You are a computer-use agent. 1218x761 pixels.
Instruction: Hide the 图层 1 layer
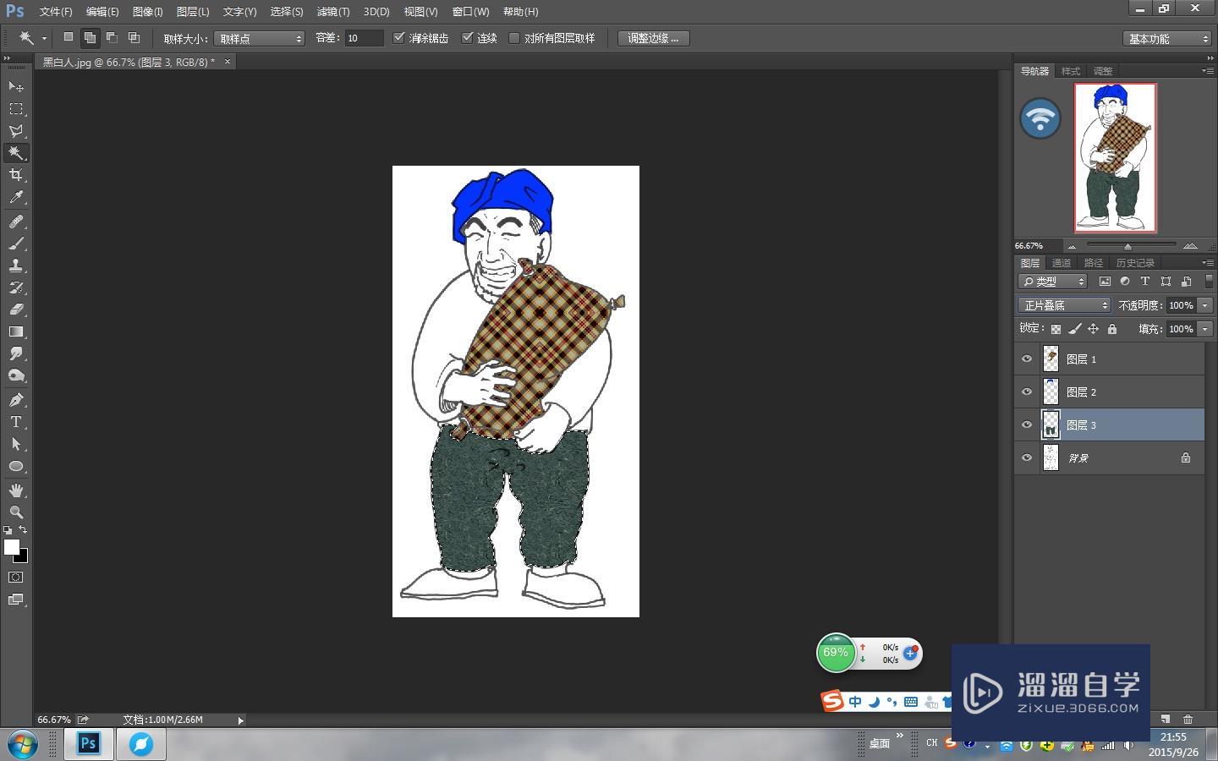click(1027, 359)
